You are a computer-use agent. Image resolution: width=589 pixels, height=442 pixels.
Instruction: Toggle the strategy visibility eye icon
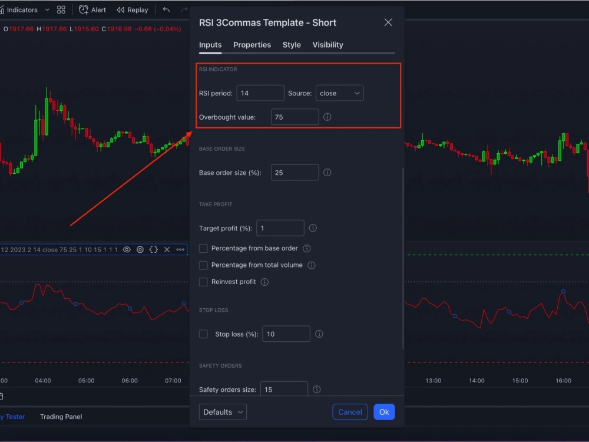[x=127, y=249]
